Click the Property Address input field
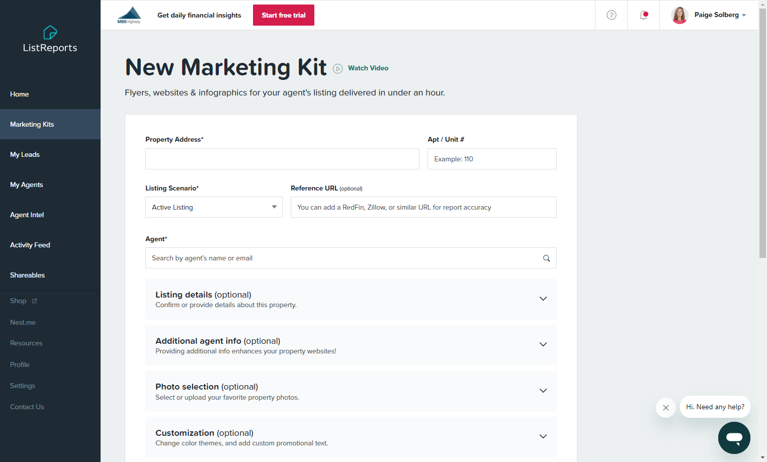 click(282, 159)
